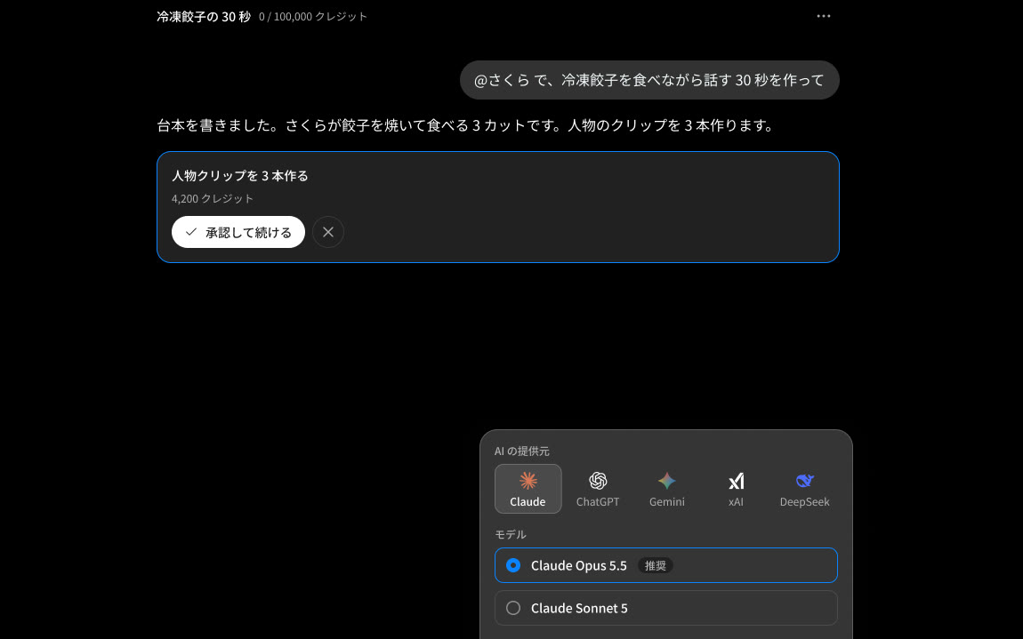
Task: Click the credit counter 0 / 100,000 クレジット
Action: click(x=313, y=16)
